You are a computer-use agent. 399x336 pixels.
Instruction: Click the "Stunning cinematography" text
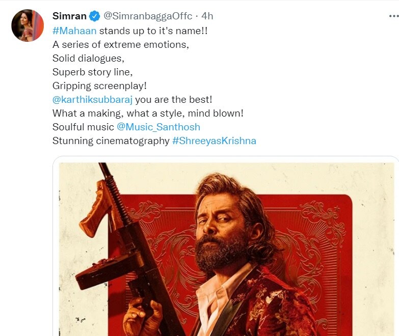click(x=111, y=141)
